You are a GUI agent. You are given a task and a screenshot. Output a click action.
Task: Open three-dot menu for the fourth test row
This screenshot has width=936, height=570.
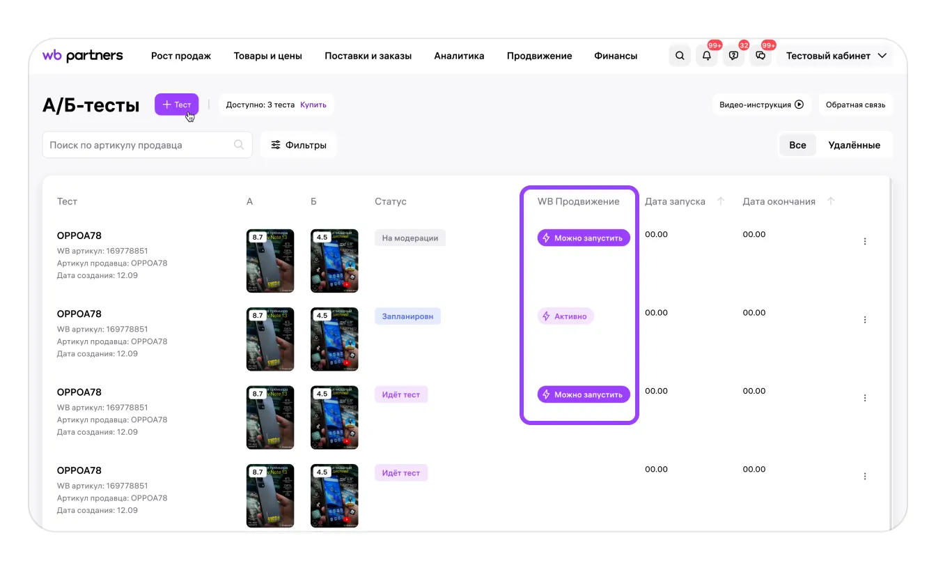point(865,476)
